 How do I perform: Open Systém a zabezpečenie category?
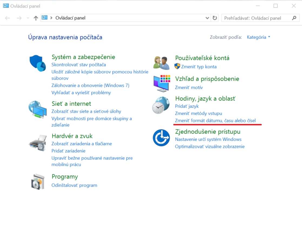pyautogui.click(x=83, y=57)
